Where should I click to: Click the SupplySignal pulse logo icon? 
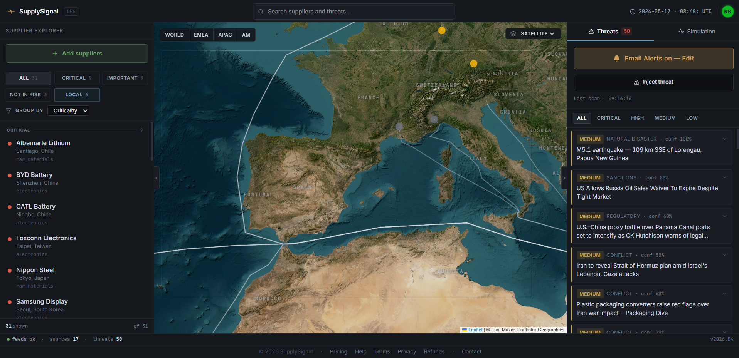tap(11, 12)
